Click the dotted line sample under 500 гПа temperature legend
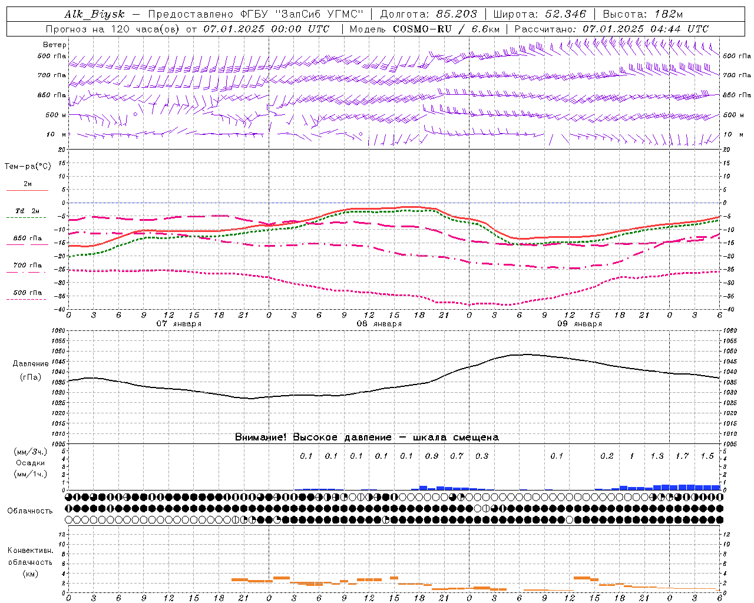Image resolution: width=754 pixels, height=603 pixels. 27,299
